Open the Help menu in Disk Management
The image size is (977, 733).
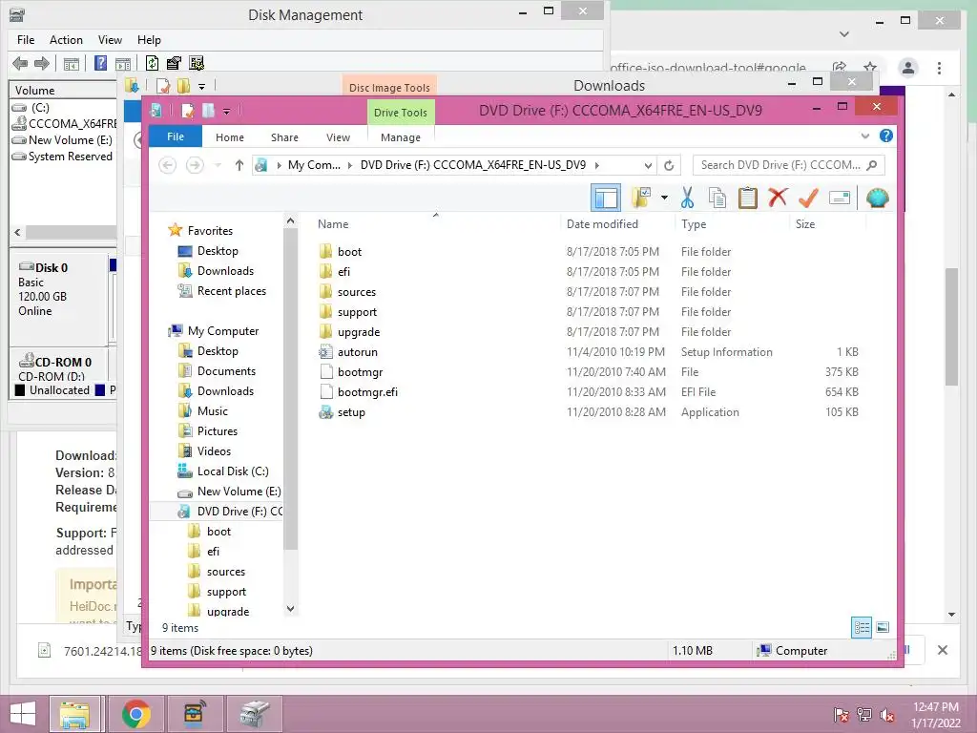(149, 40)
